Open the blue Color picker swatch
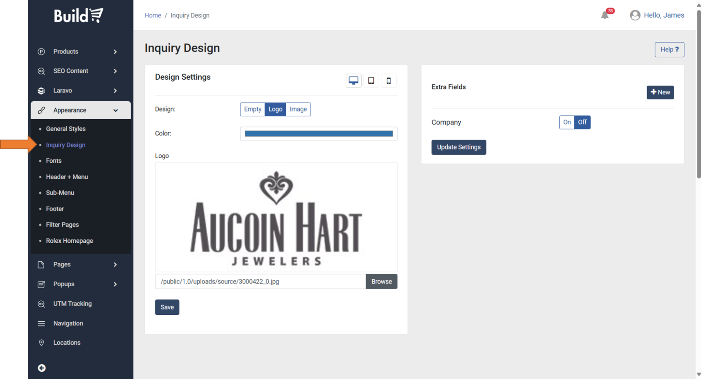The image size is (702, 379). (319, 133)
